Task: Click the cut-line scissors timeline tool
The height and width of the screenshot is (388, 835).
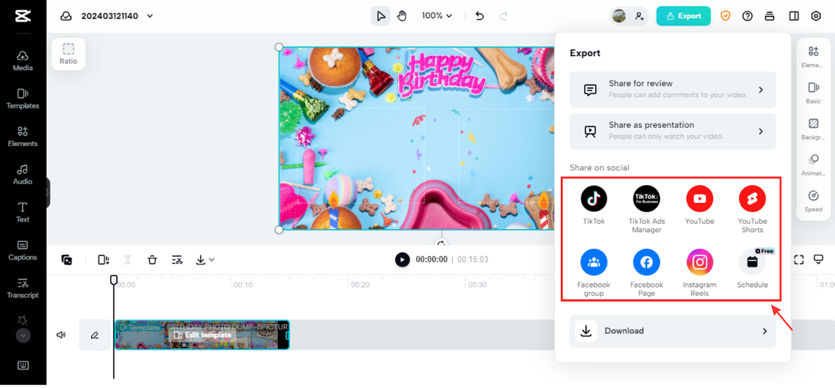Action: click(177, 260)
